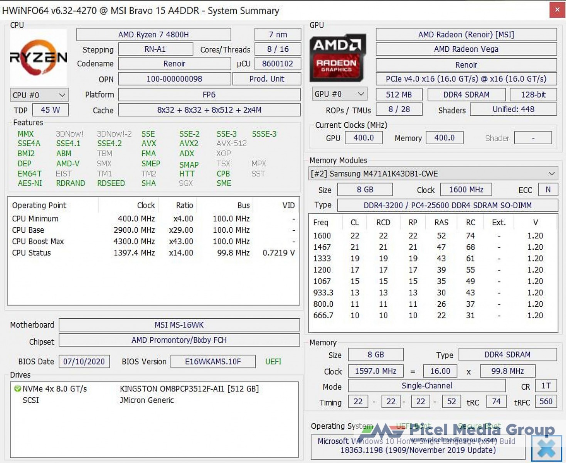Viewport: 566px width, 463px height.
Task: Expand the Samsung M471A1K43DB1-CWE memory module list
Action: click(x=433, y=174)
